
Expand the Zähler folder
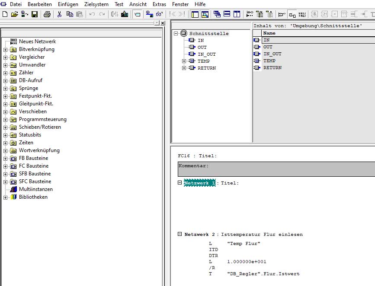(x=5, y=73)
